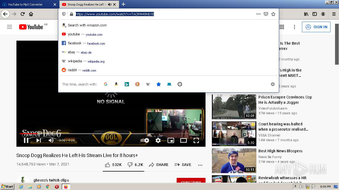Pause the video
The image size is (339, 190).
tap(26, 140)
